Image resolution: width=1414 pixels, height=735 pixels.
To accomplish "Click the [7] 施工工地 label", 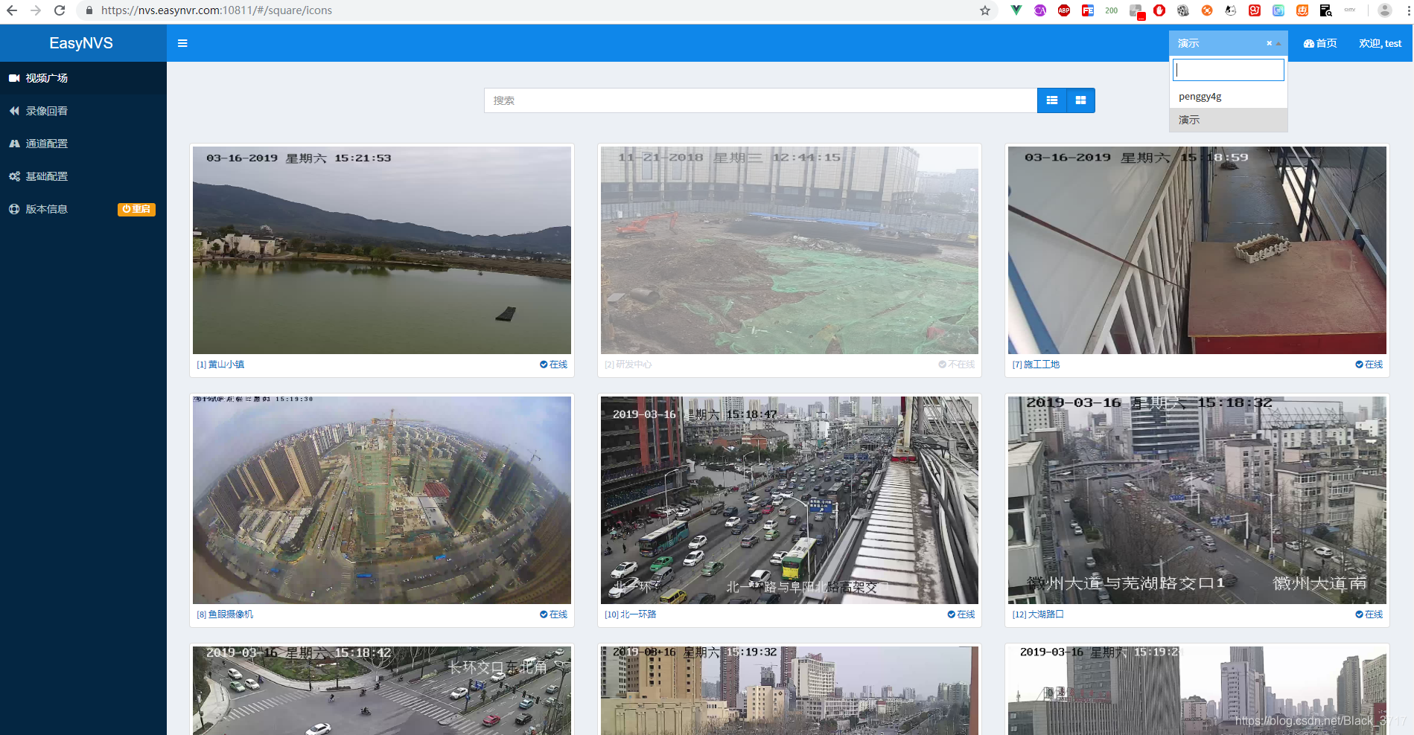I will coord(1036,365).
